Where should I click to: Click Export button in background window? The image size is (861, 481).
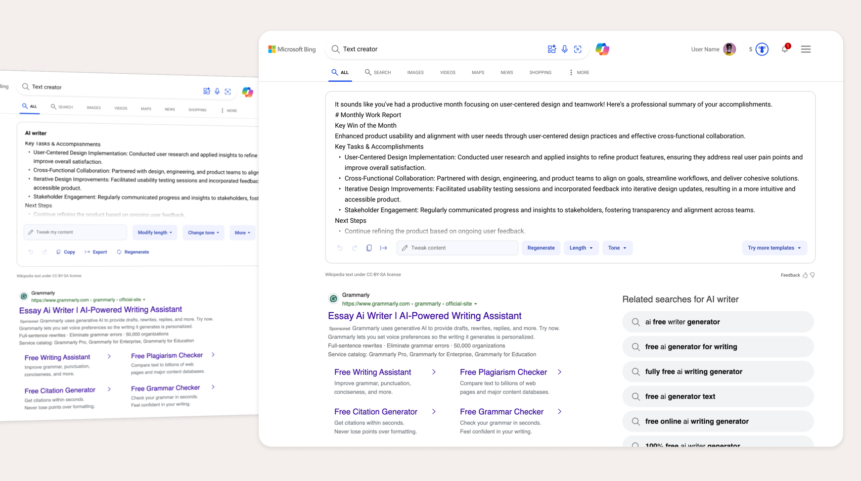coord(95,252)
